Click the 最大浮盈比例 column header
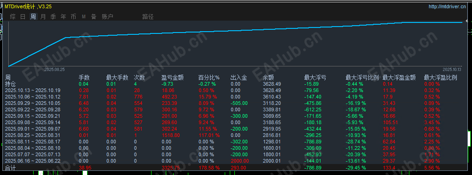 440,78
